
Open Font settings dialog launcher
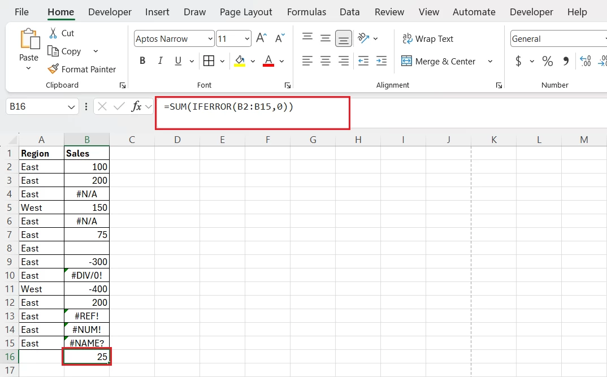tap(288, 85)
